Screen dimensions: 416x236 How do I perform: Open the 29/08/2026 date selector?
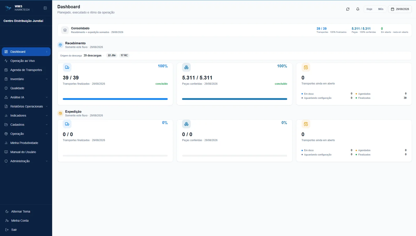pos(400,9)
